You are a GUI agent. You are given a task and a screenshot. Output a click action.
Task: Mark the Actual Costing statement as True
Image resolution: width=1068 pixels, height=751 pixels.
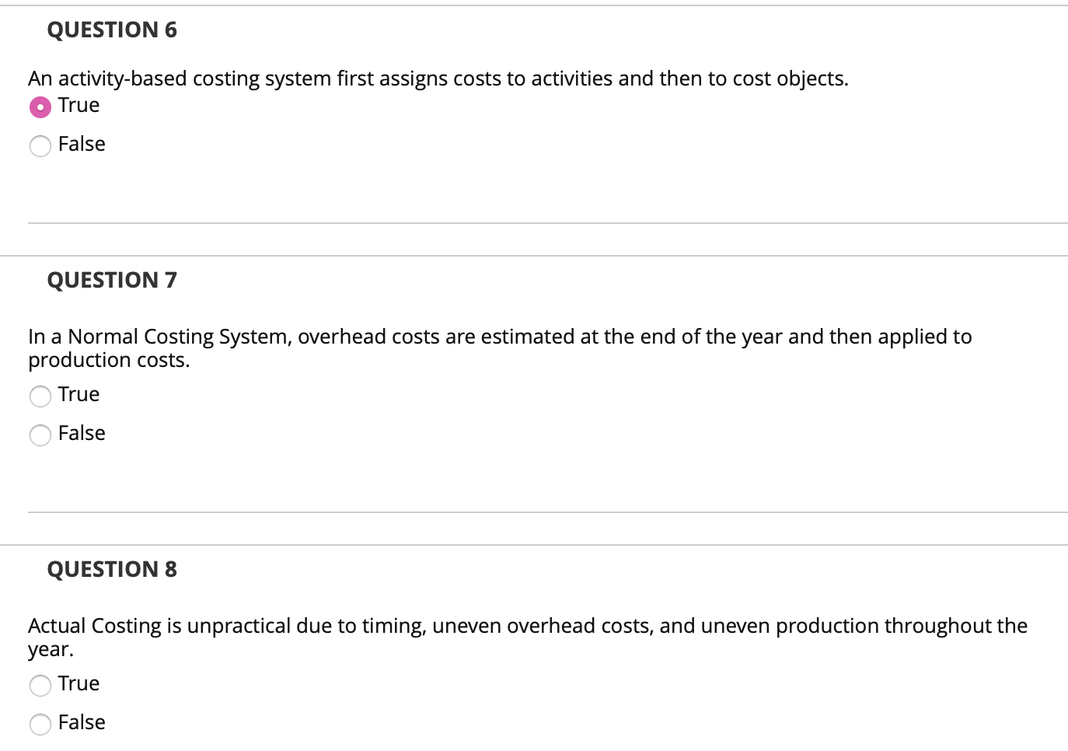(40, 686)
